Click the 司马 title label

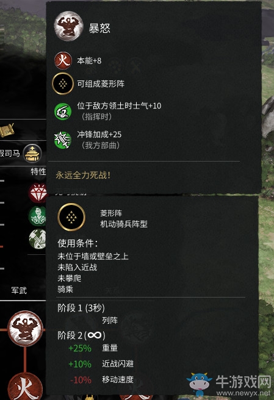pos(10,153)
